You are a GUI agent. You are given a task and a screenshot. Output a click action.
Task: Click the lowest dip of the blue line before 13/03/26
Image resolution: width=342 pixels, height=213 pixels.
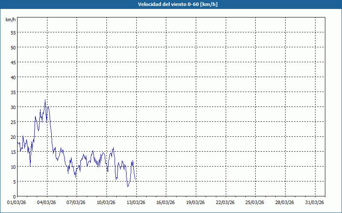[x=127, y=186]
